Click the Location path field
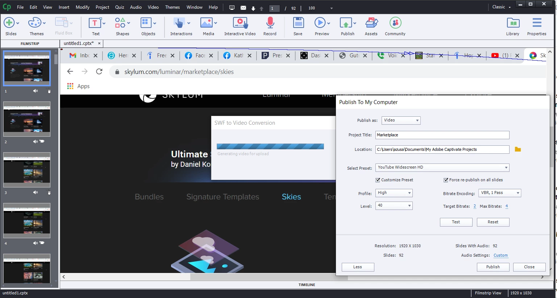The image size is (557, 298). click(442, 149)
